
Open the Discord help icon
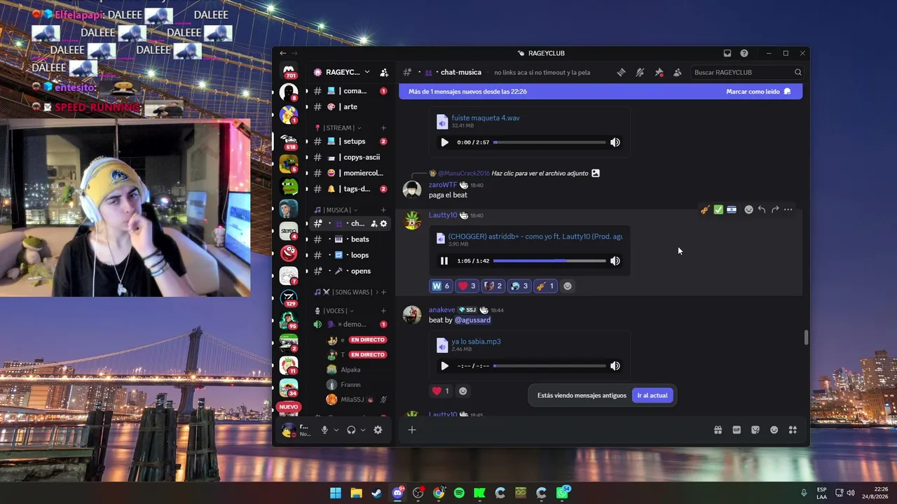click(744, 53)
